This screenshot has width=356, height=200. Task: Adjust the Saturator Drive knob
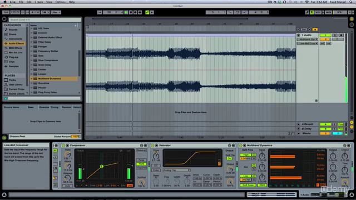coord(156,156)
